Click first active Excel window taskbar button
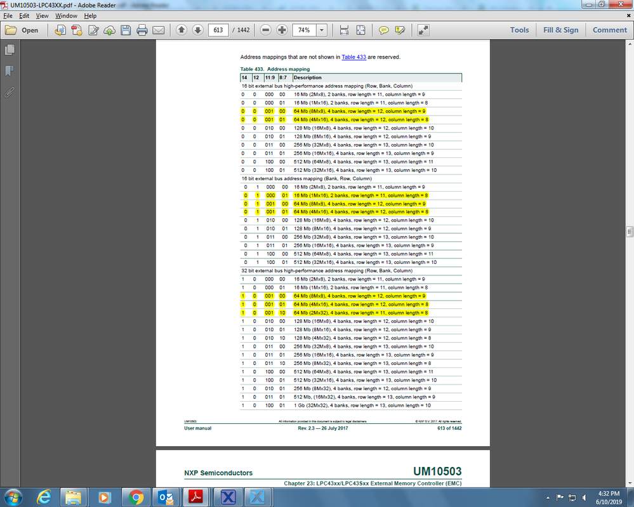The width and height of the screenshot is (634, 507). pos(228,497)
